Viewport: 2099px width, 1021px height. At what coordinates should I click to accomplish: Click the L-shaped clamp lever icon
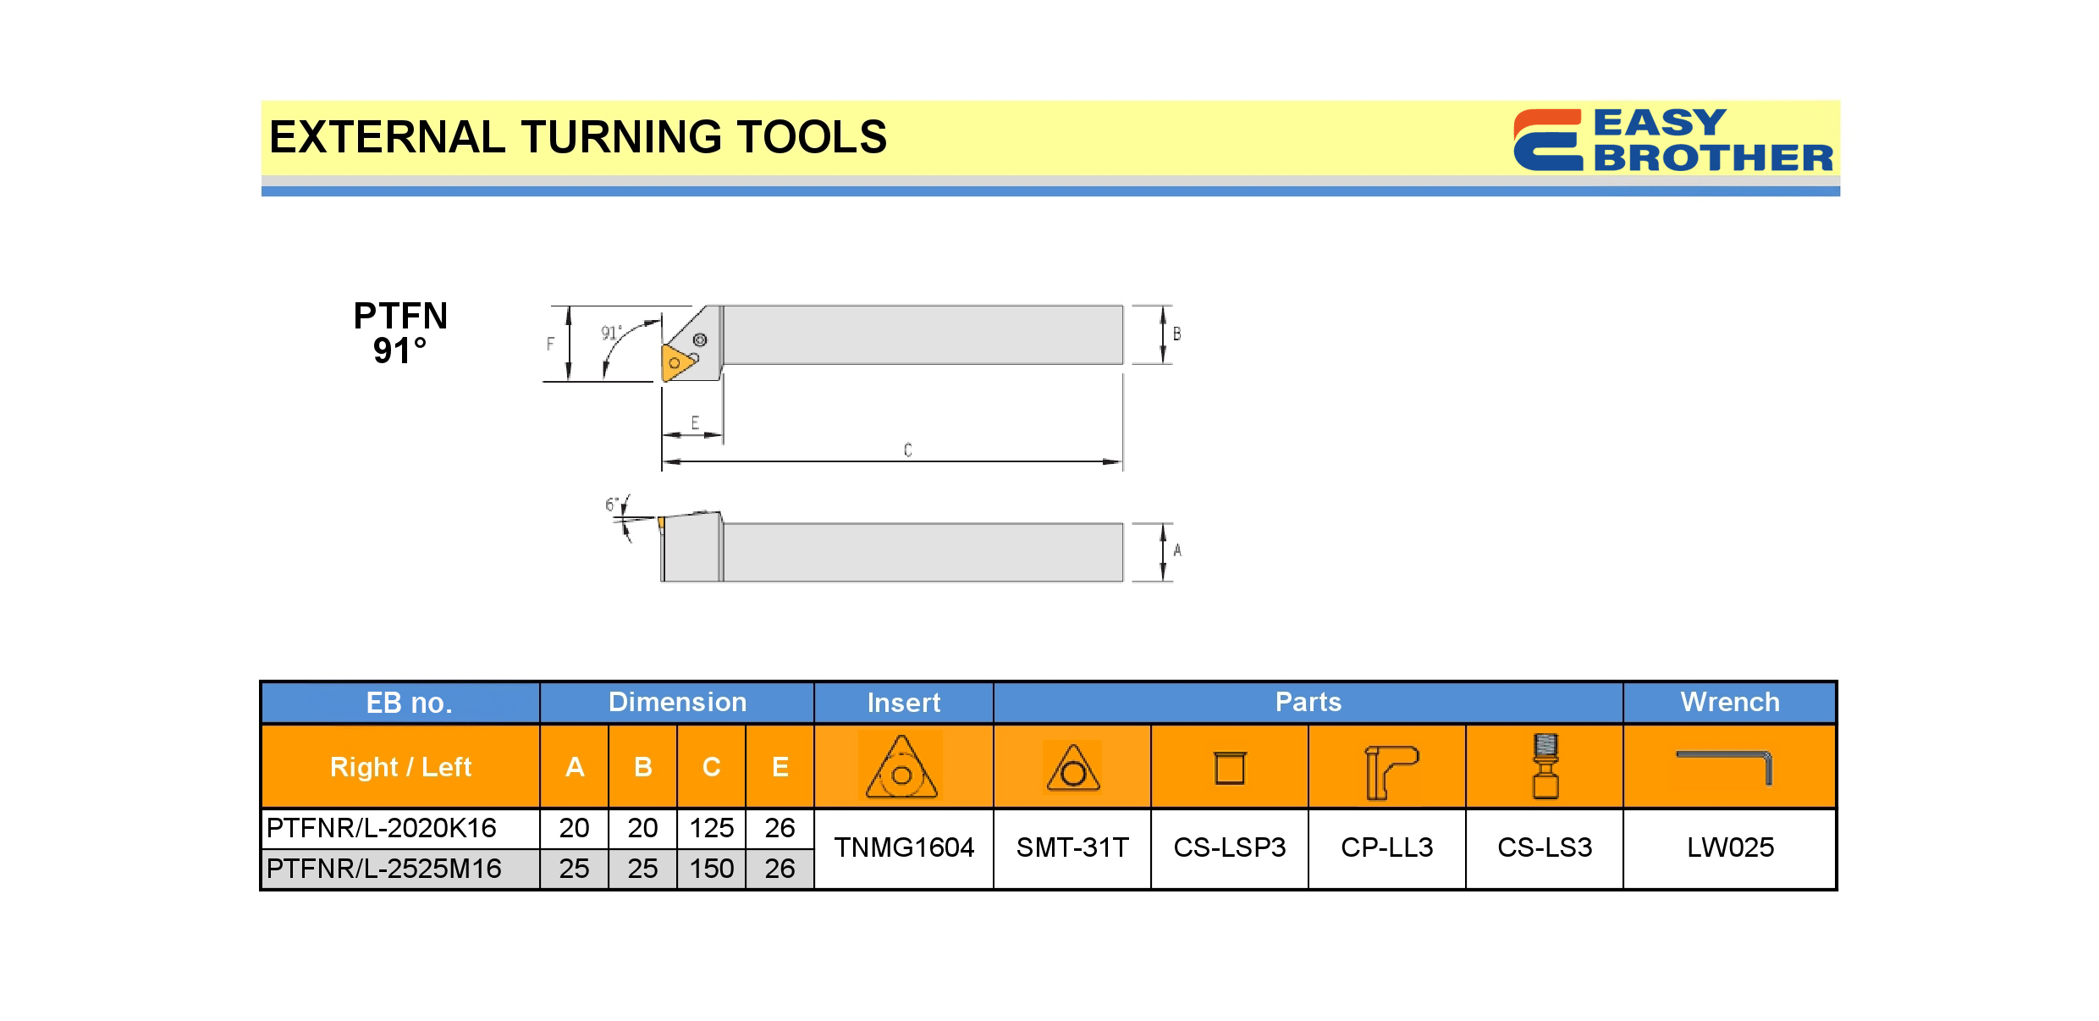tap(1389, 770)
